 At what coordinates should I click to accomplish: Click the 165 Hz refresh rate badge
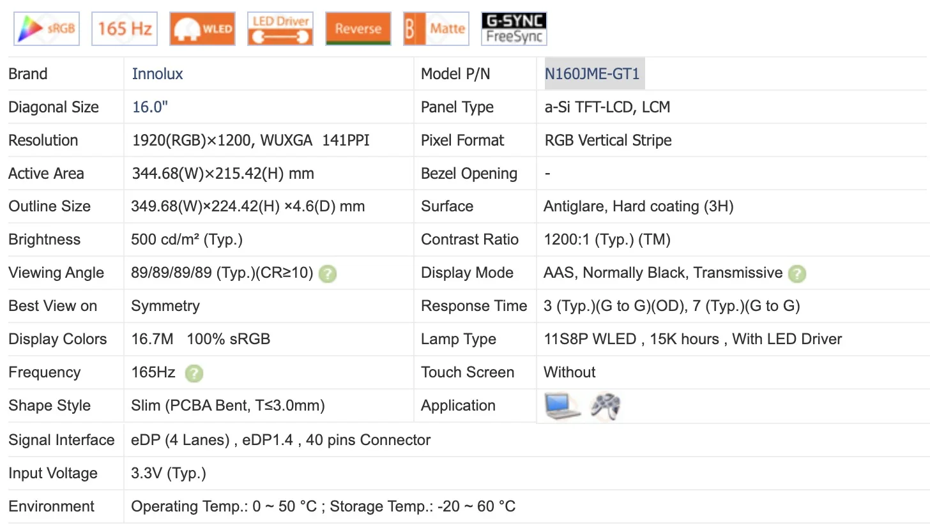coord(125,29)
